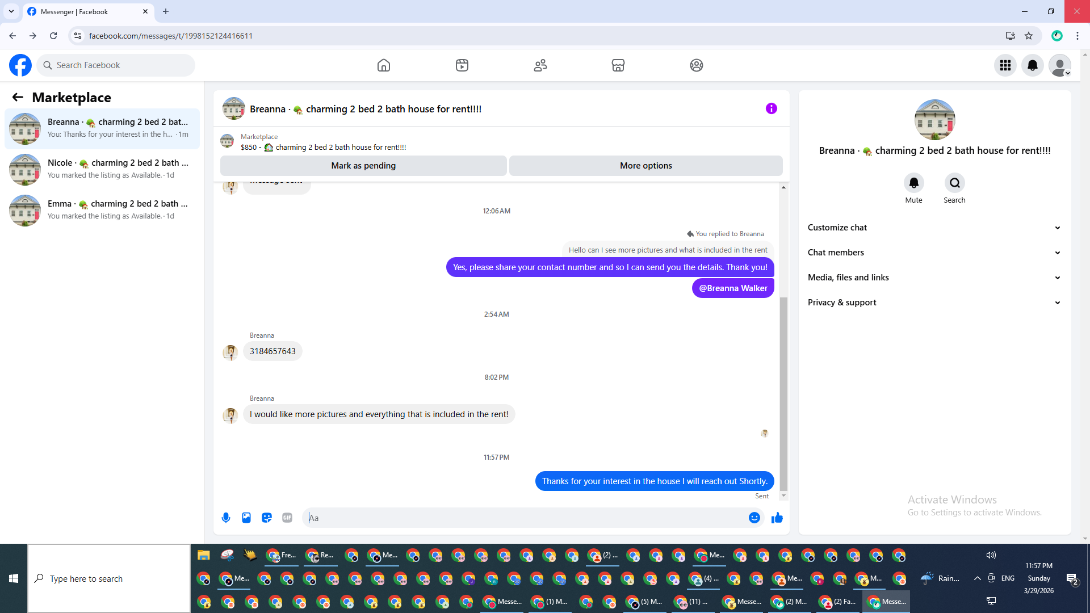Expand Customize chat section
The width and height of the screenshot is (1090, 613).
[934, 228]
